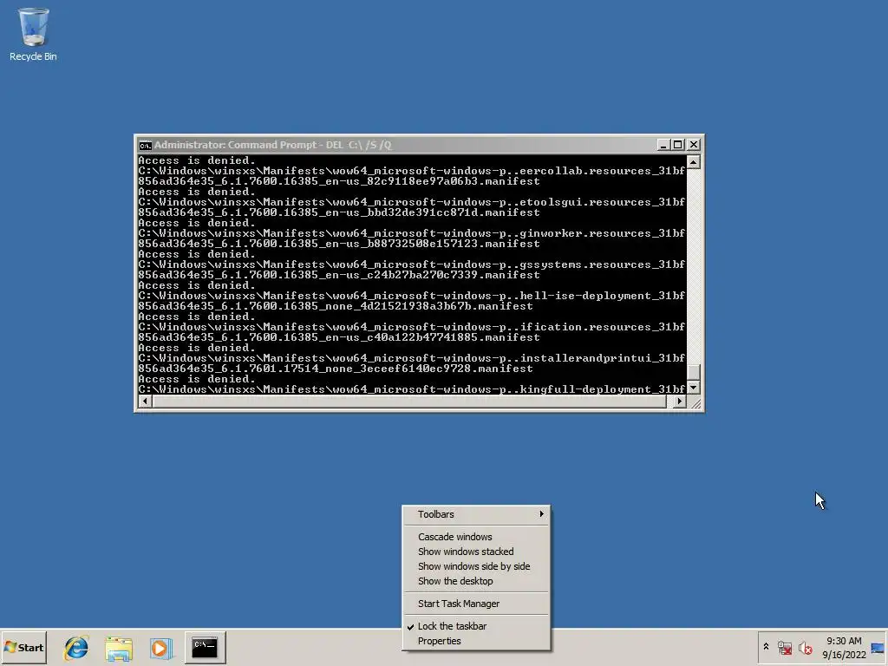This screenshot has height=666, width=888.
Task: Click the line containing hell-ise-deployment
Action: click(x=411, y=296)
